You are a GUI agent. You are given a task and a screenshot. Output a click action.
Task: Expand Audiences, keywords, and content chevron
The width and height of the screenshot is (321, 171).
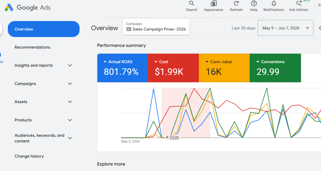(70, 138)
